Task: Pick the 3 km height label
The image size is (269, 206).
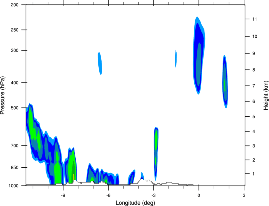Action: click(253, 146)
